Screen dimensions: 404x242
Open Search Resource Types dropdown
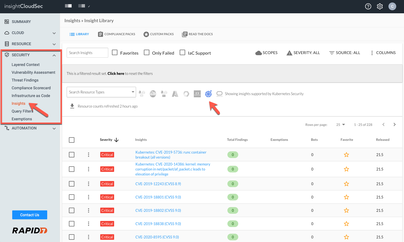click(x=101, y=92)
